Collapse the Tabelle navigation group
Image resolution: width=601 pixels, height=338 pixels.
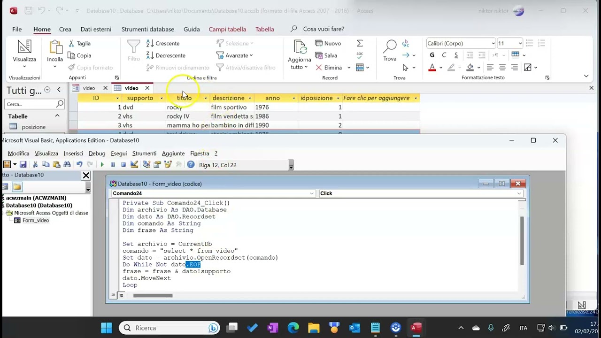[x=57, y=116]
